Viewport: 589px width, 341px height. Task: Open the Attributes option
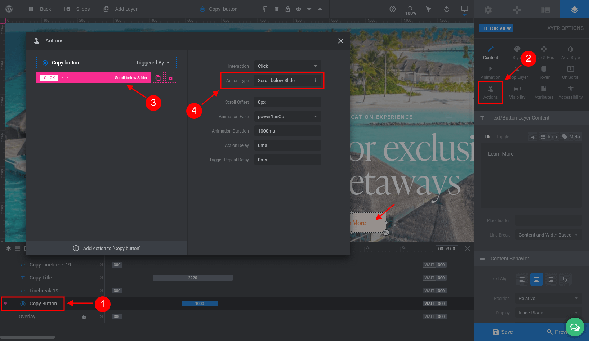pos(544,93)
